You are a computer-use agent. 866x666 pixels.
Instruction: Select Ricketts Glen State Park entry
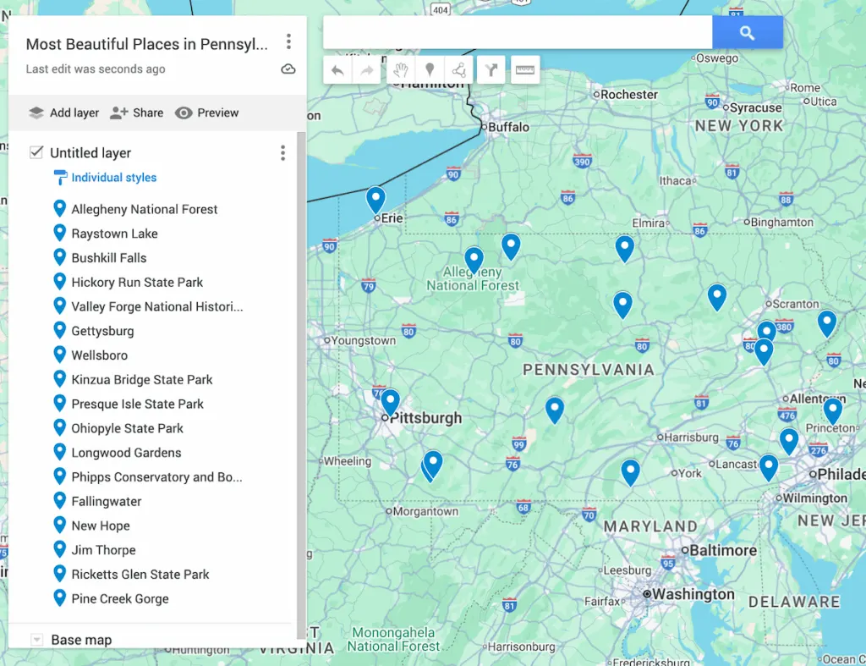[x=140, y=575]
